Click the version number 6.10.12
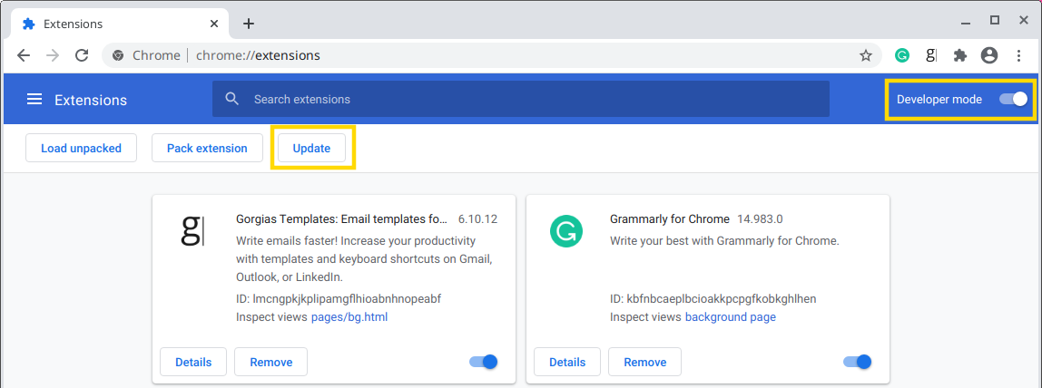This screenshot has height=388, width=1042. (477, 218)
